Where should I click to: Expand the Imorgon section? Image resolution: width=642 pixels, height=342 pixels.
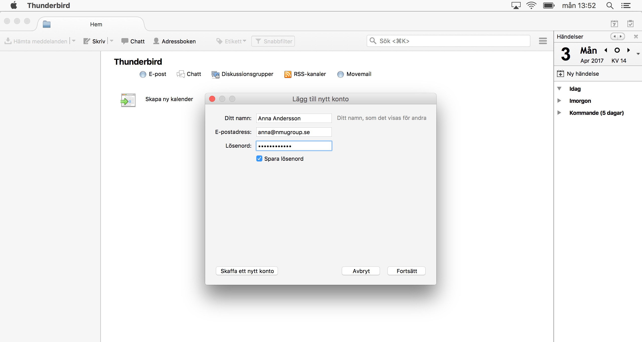point(559,101)
